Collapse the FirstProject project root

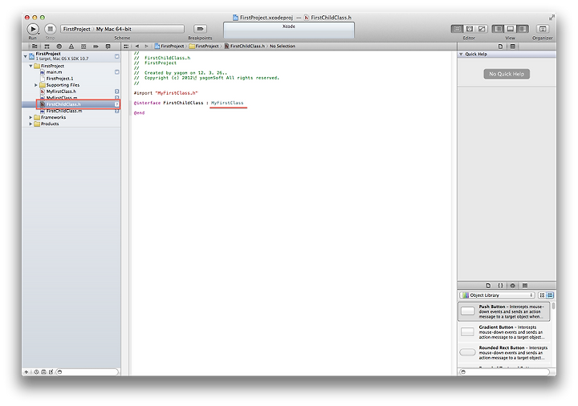click(x=25, y=56)
